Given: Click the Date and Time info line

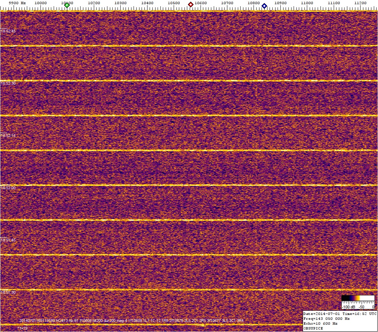Looking at the screenshot, I should point(340,314).
